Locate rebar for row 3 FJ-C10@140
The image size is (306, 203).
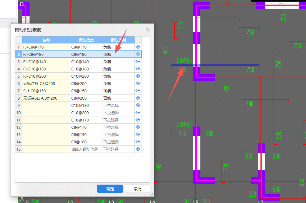pyautogui.click(x=138, y=62)
